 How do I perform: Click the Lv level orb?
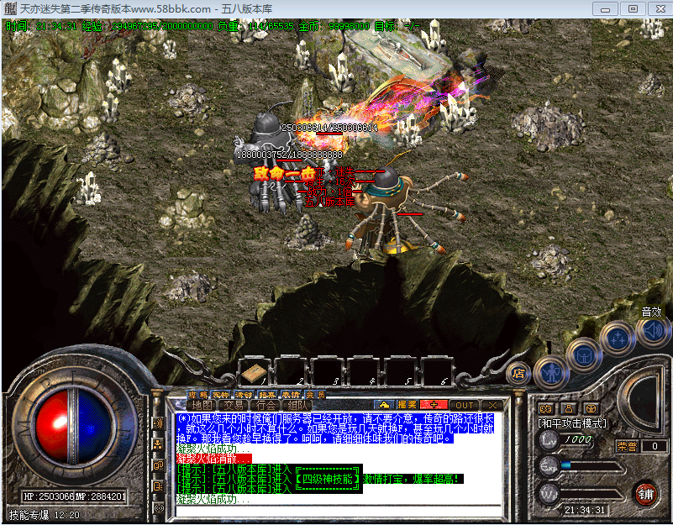548,440
